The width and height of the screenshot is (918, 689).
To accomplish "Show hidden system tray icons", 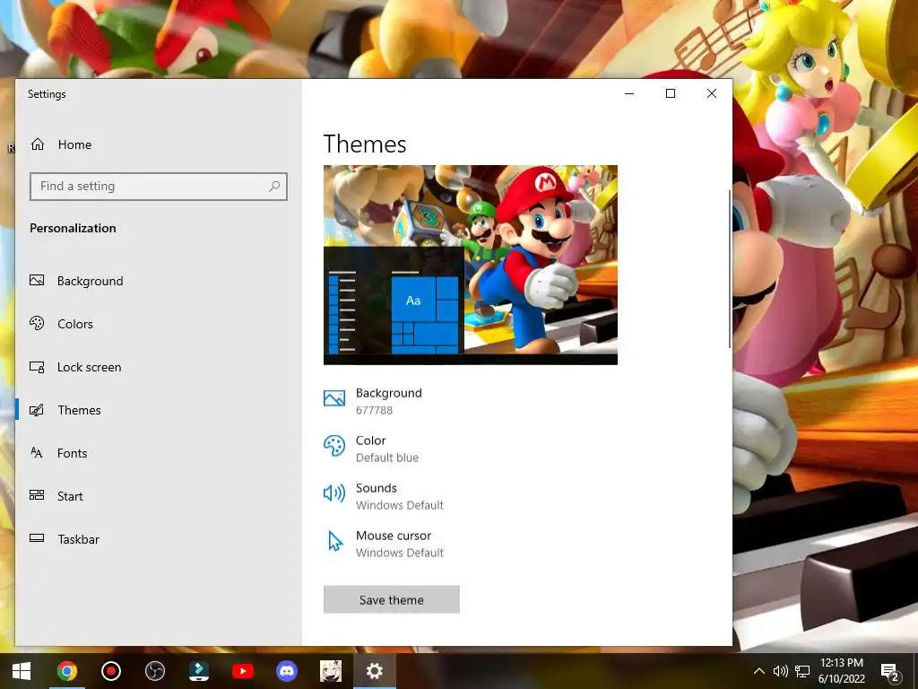I will [758, 671].
